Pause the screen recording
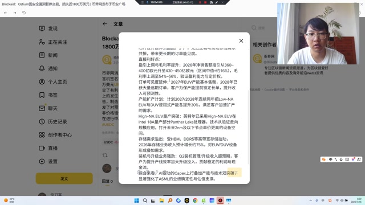Image resolution: width=365 pixels, height=205 pixels. (x=200, y=2)
